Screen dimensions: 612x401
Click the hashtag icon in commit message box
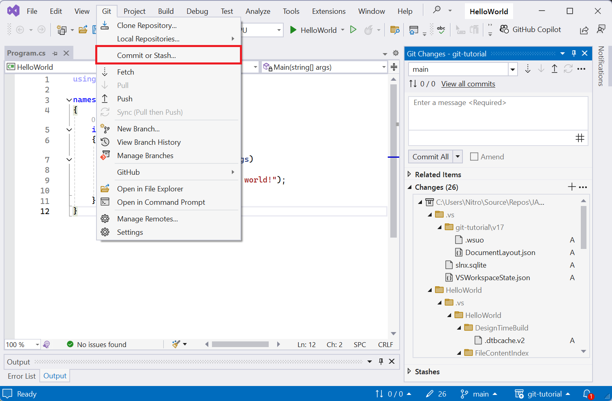click(x=580, y=138)
